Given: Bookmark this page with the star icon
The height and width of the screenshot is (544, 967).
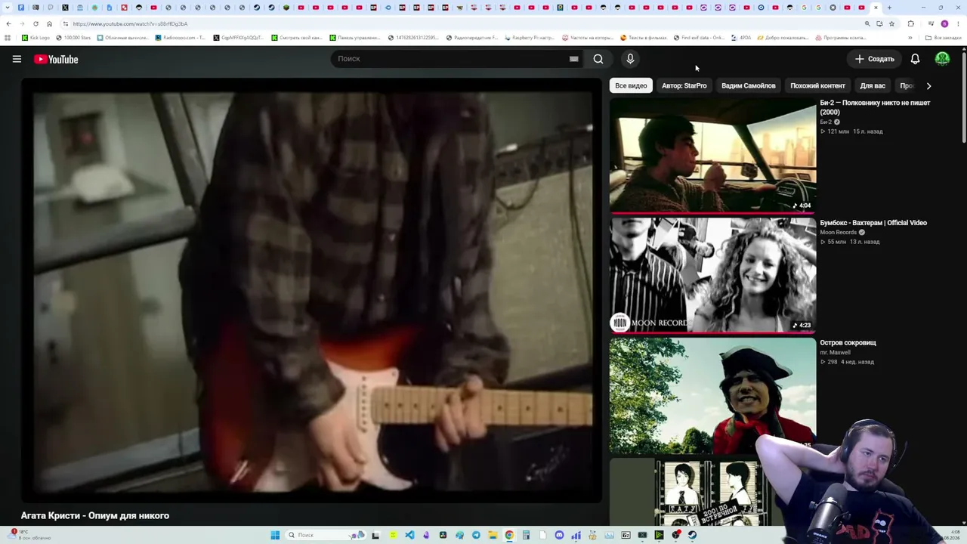Looking at the screenshot, I should (891, 23).
